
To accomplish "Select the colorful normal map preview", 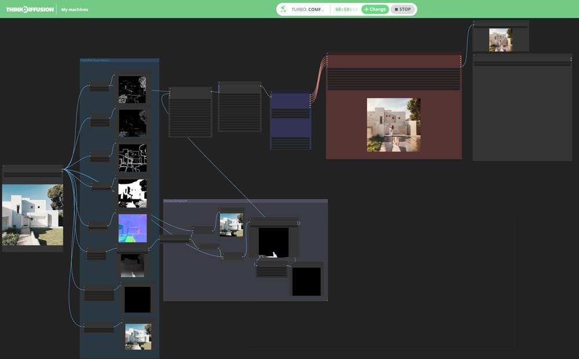I will pyautogui.click(x=133, y=228).
